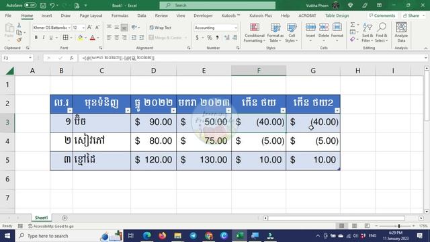Viewport: 430px width, 242px height.
Task: Toggle Center horizontal alignment
Action: pos(116,38)
